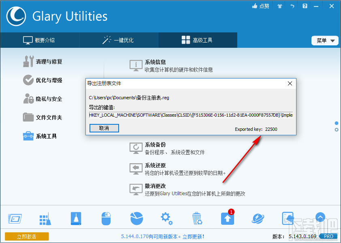Click the update tool with notification badge
Image resolution: width=341 pixels, height=243 pixels.
[x=227, y=219]
